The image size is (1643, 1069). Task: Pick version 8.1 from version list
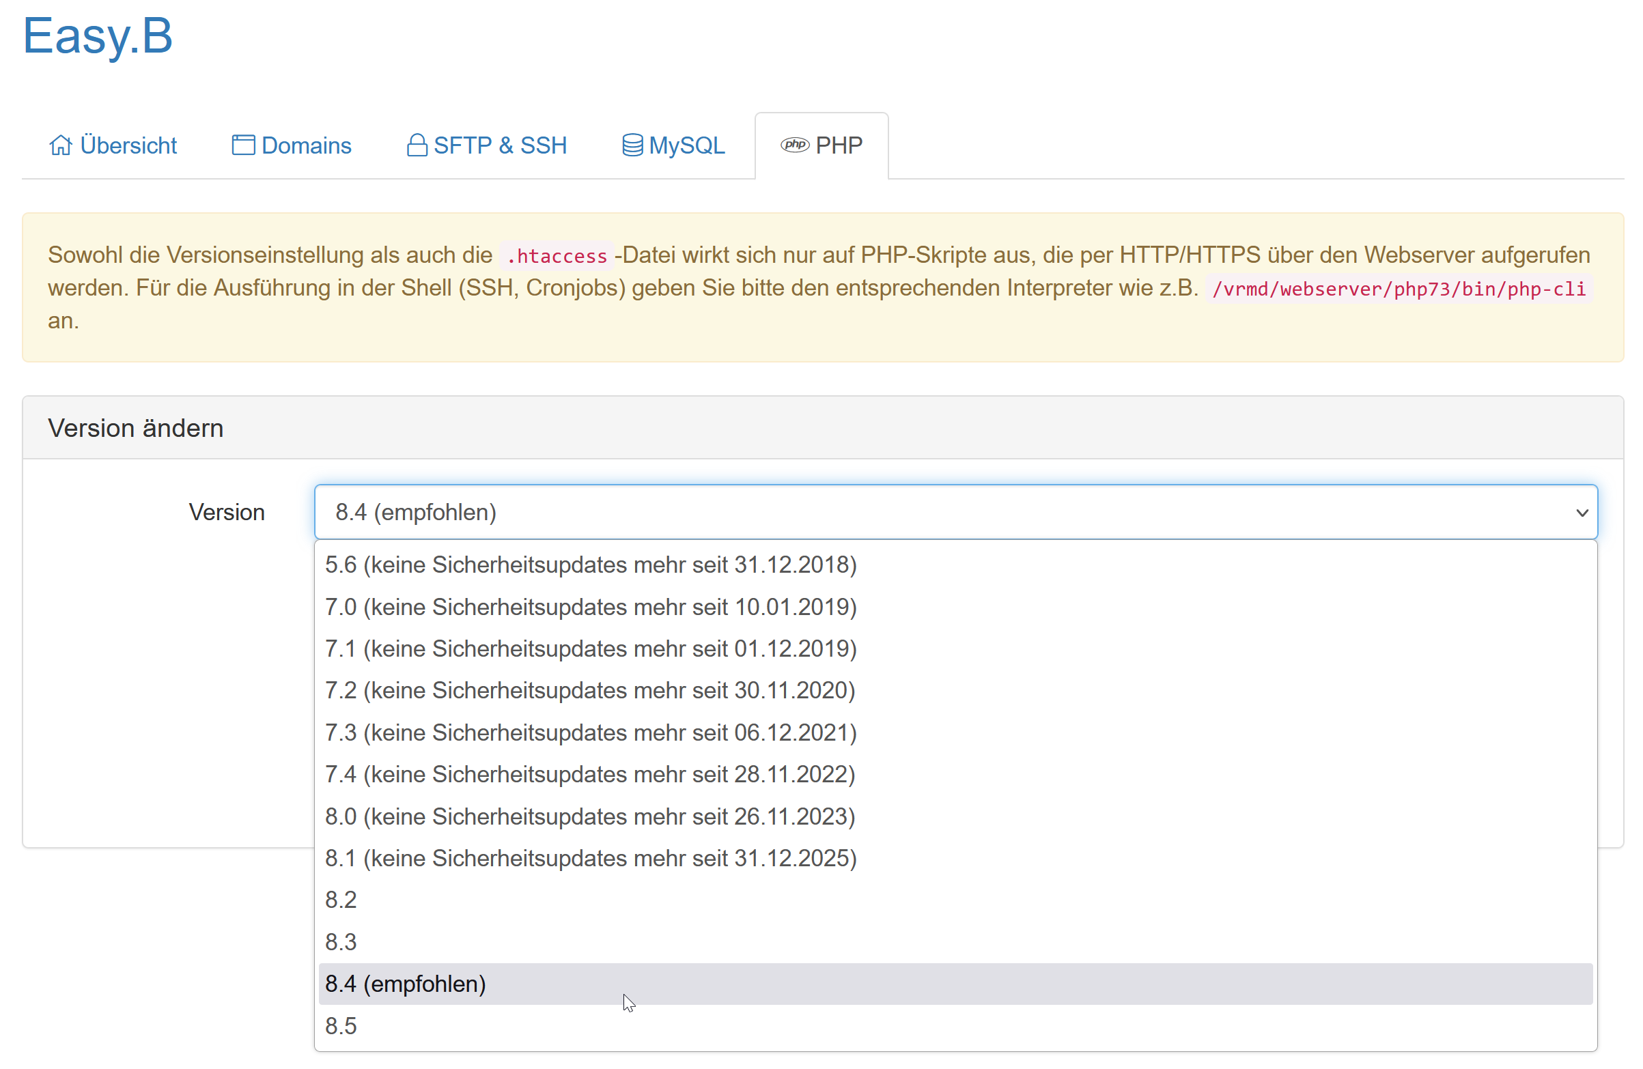(x=591, y=859)
